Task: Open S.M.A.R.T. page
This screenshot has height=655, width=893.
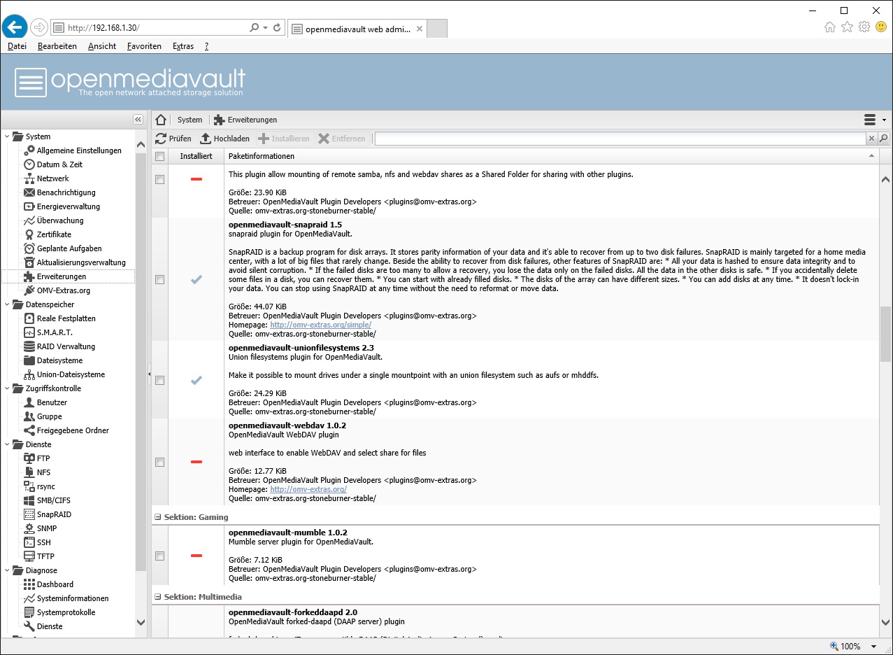Action: 55,332
